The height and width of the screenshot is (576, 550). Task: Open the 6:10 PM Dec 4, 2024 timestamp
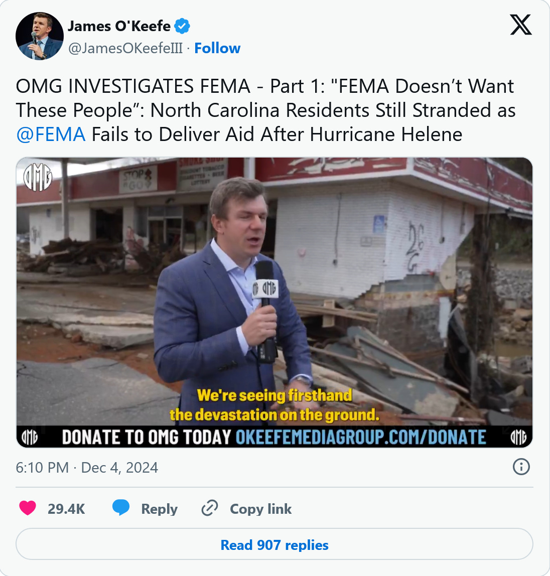click(x=87, y=468)
